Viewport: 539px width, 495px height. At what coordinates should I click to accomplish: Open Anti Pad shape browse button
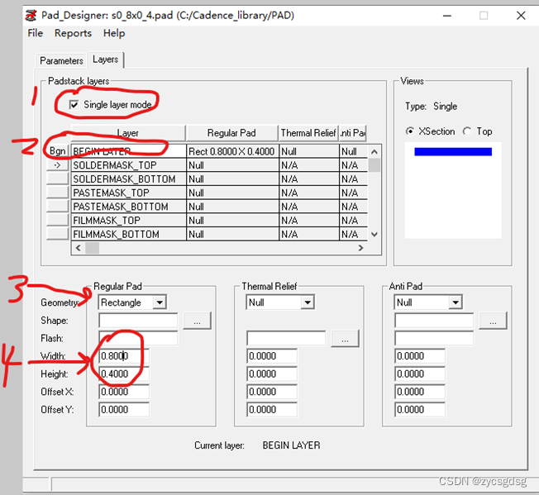(x=493, y=321)
